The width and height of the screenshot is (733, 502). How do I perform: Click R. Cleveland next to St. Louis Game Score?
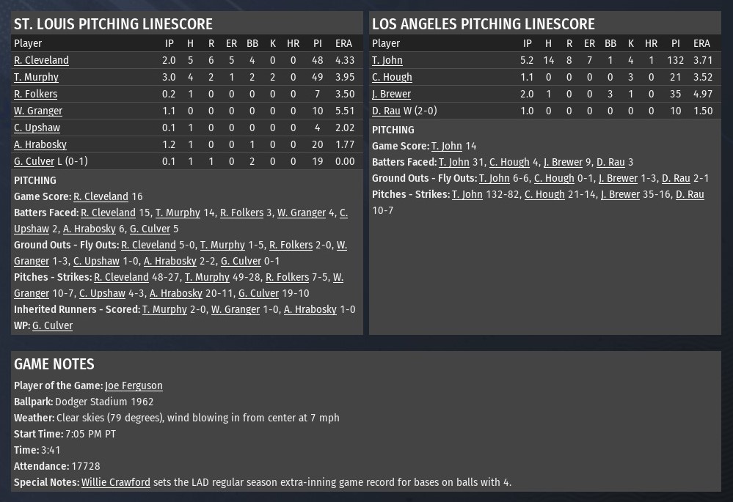pos(101,196)
